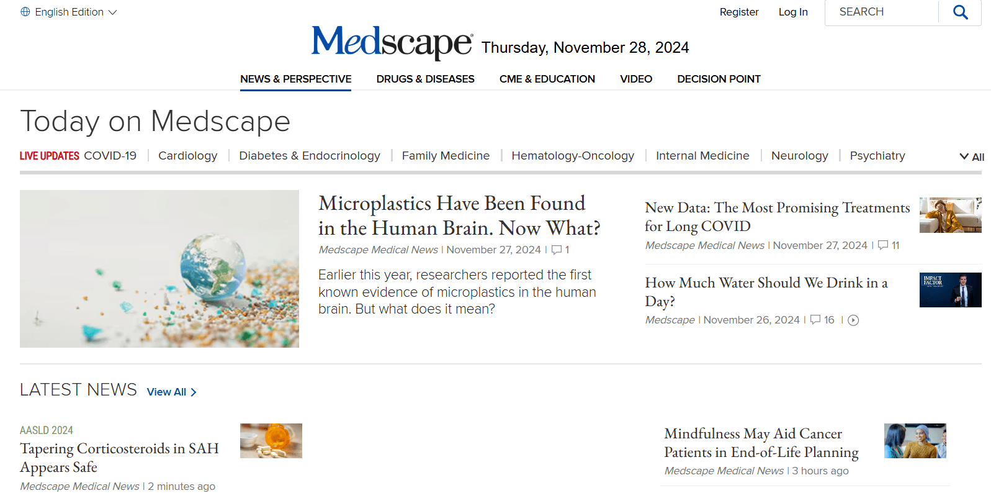Image resolution: width=991 pixels, height=493 pixels.
Task: Click the Register link
Action: [x=738, y=12]
